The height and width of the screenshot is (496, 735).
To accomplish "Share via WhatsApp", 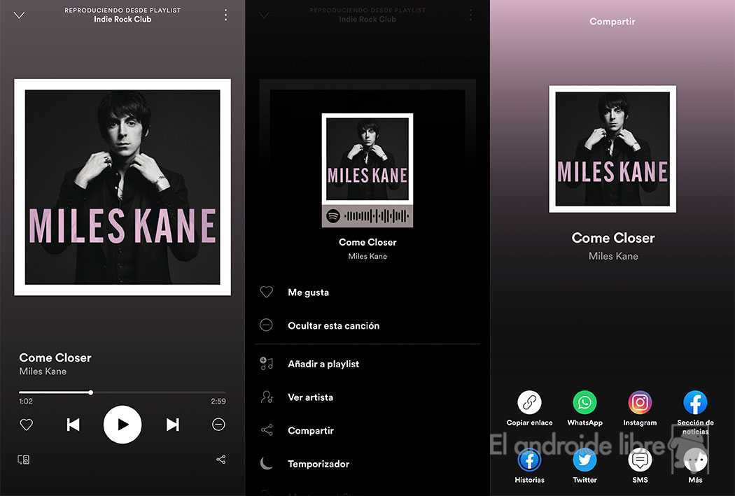I will [584, 402].
